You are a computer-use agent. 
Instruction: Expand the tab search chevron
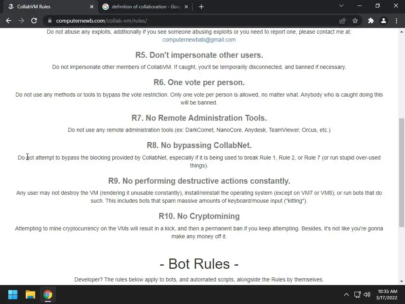(x=341, y=6)
